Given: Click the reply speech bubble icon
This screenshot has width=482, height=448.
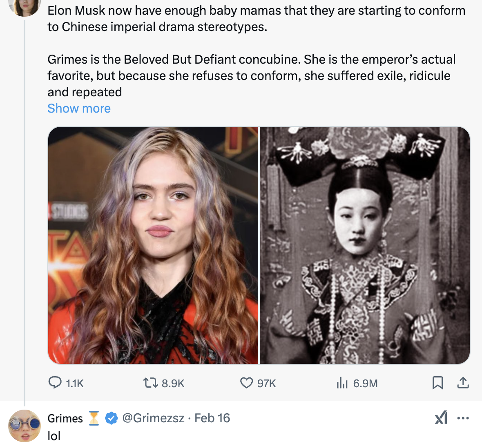Looking at the screenshot, I should pos(55,383).
